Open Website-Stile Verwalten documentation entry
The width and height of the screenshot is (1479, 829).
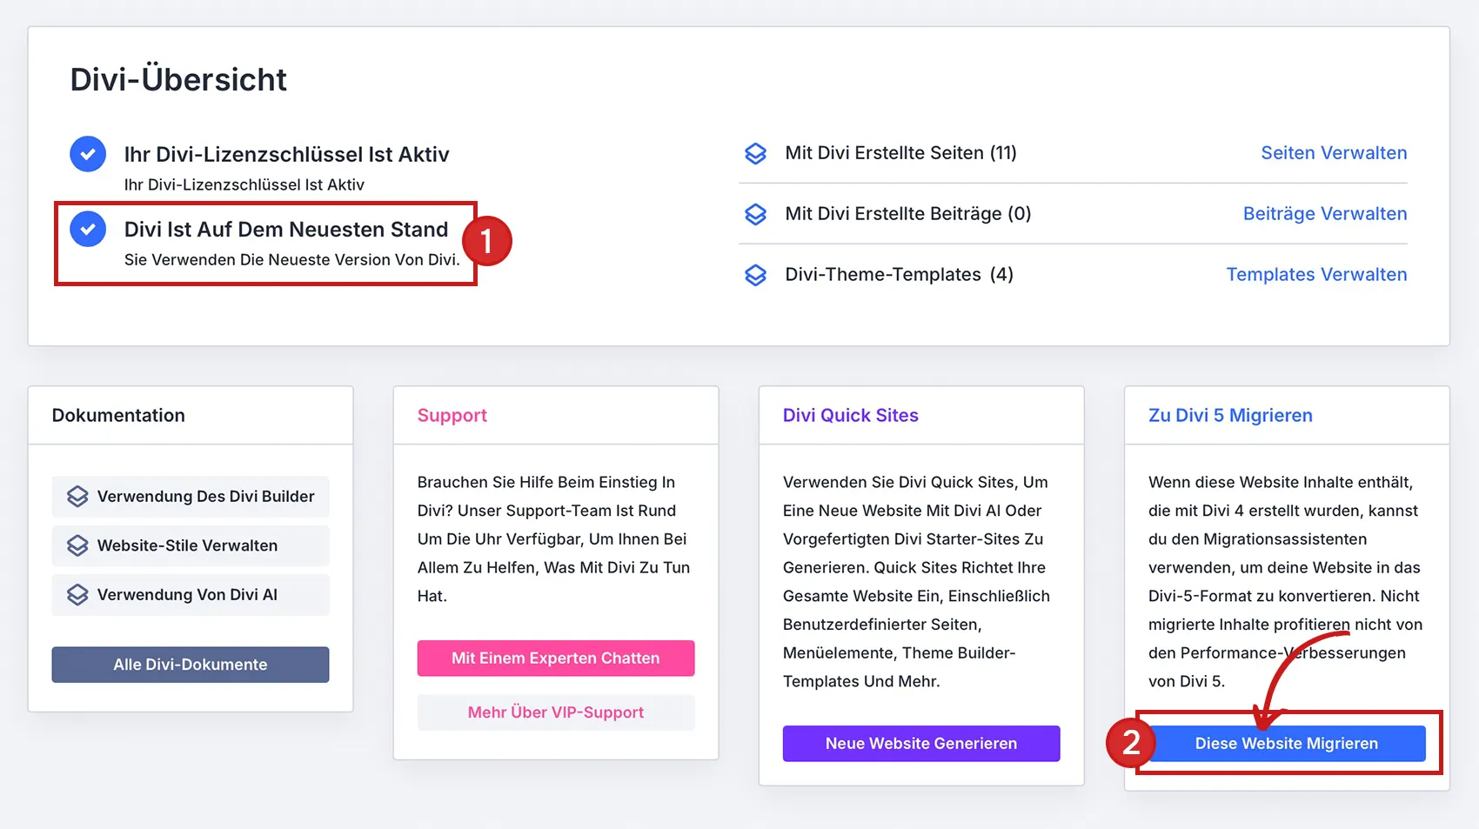pos(187,545)
